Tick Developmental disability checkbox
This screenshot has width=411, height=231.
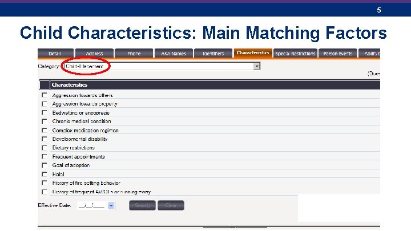pyautogui.click(x=45, y=139)
